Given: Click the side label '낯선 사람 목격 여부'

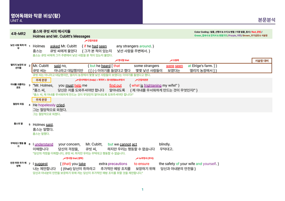Looking at the screenshot, I should (18, 47).
